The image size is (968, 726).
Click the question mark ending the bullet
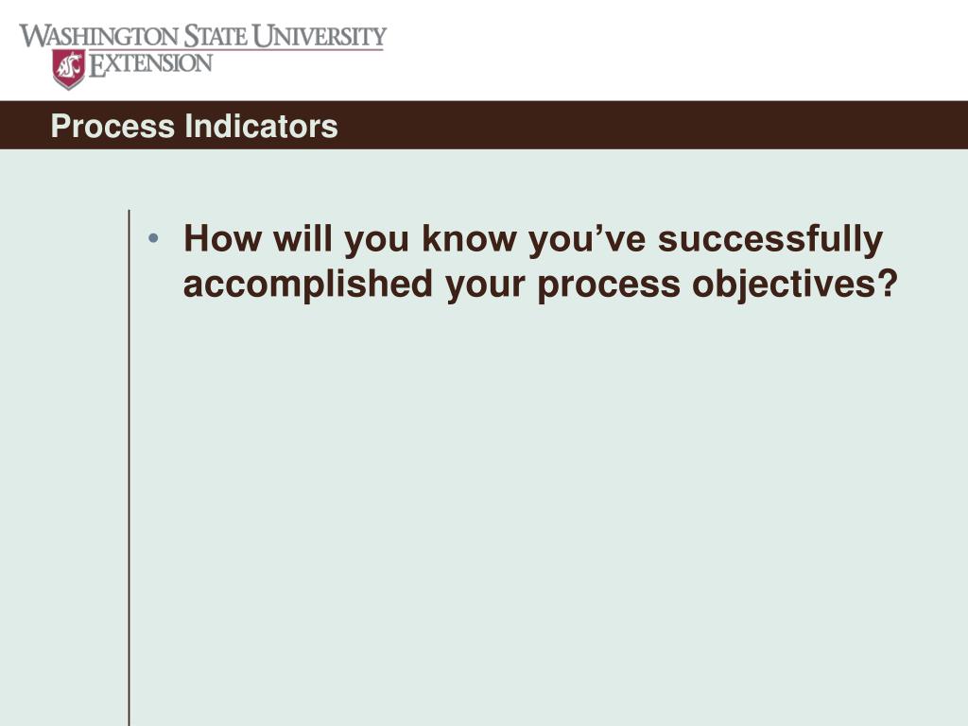point(887,284)
